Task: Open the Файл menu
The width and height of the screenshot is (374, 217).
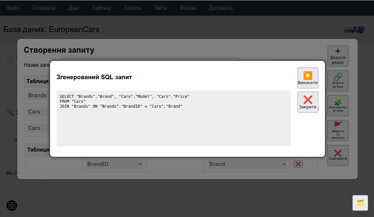Action: coord(13,8)
